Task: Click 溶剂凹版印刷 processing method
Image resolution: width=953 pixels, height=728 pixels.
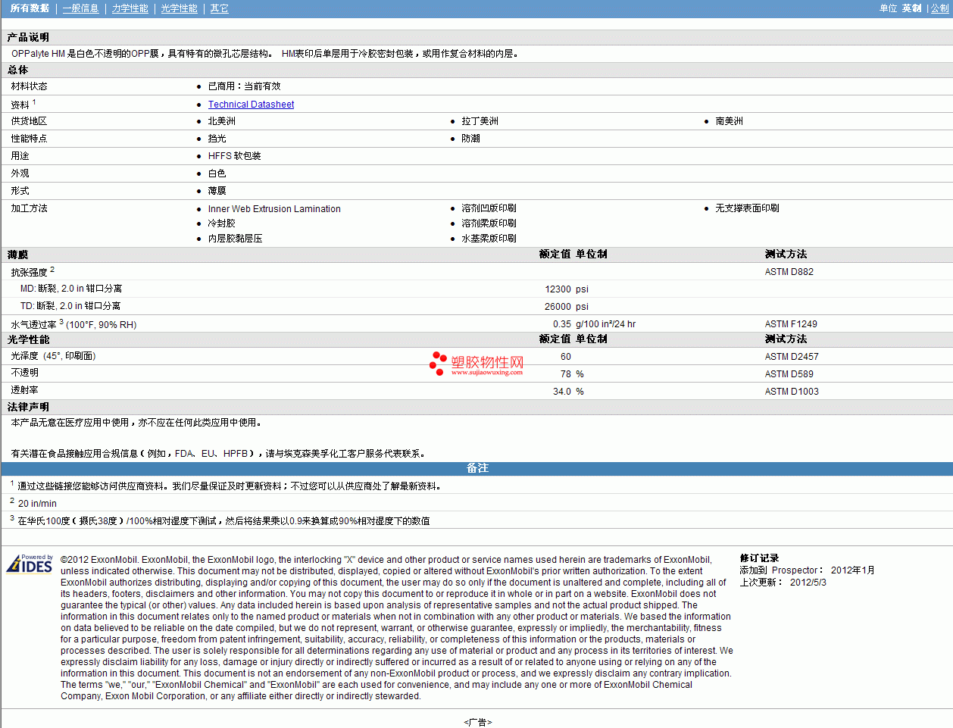Action: click(489, 208)
